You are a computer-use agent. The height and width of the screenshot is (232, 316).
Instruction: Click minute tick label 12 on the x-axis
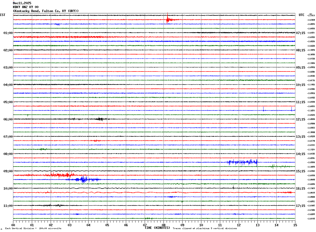(239, 225)
